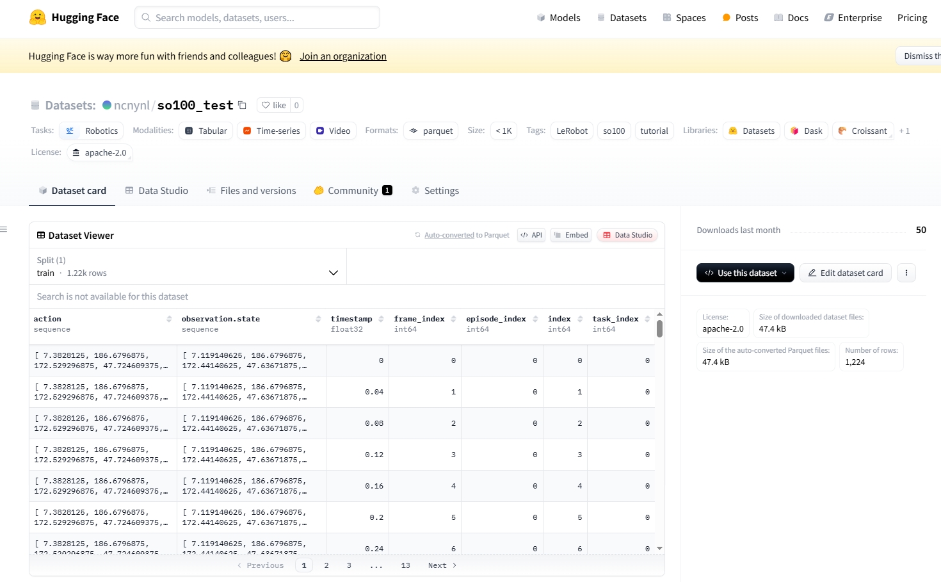Open the Embed button in Dataset Viewer
The width and height of the screenshot is (941, 582).
(570, 235)
